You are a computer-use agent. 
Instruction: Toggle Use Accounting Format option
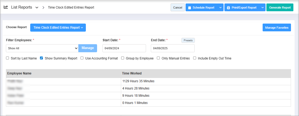[x=82, y=58]
